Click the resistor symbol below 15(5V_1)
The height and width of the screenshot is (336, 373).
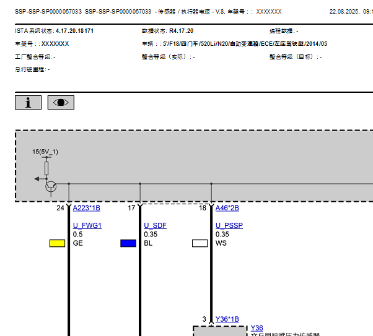tap(46, 168)
